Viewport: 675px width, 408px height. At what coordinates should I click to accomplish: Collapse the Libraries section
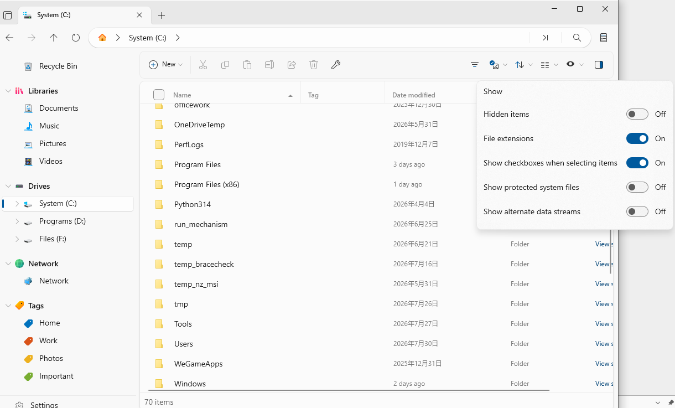[x=8, y=91]
